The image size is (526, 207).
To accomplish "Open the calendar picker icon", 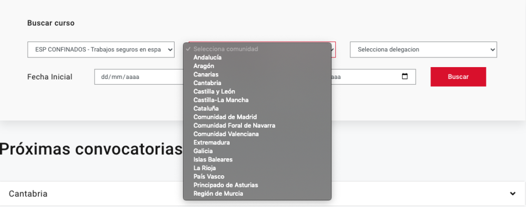I will tap(405, 77).
